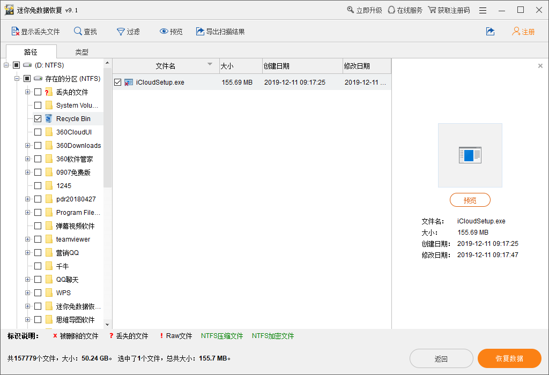Collapse the 存在的分区 (NTFS) node

click(17, 78)
